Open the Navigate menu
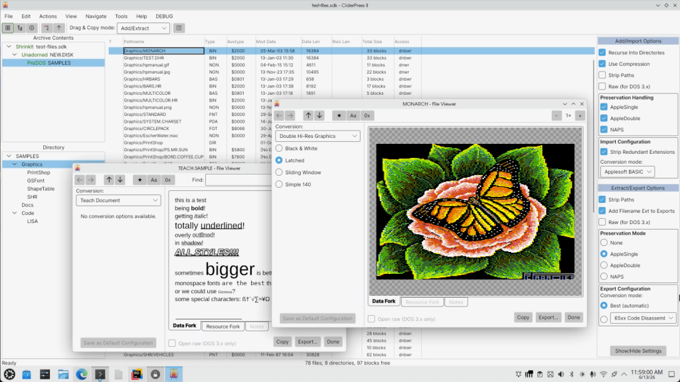680x382 pixels. pos(96,16)
